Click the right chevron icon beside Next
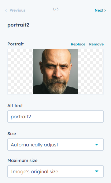Image resolution: width=111 pixels, height=183 pixels. click(x=105, y=10)
